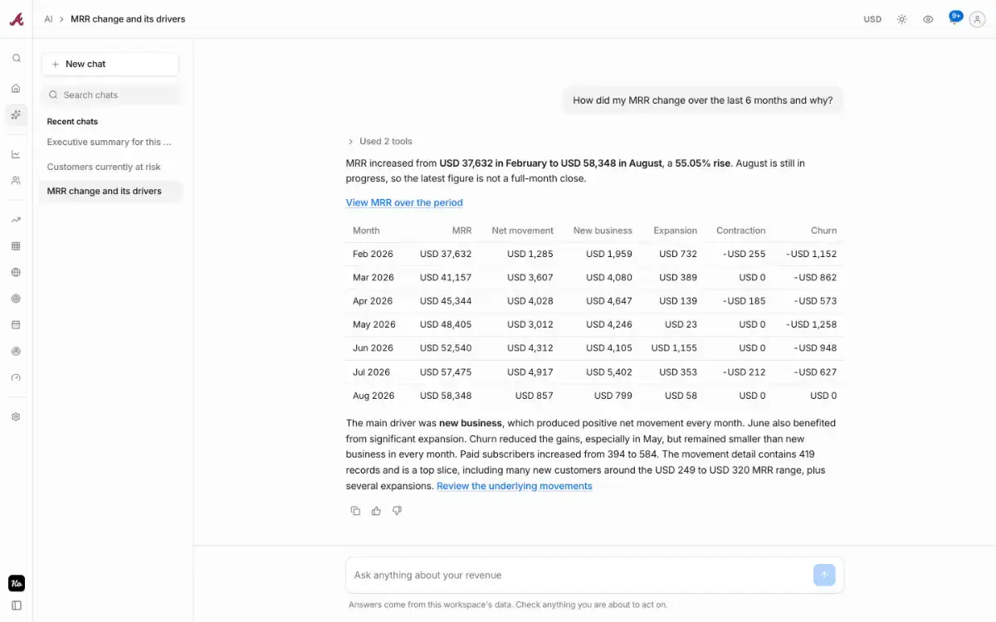Select 'MRR change and its drivers' chat
The image size is (996, 622).
point(110,191)
